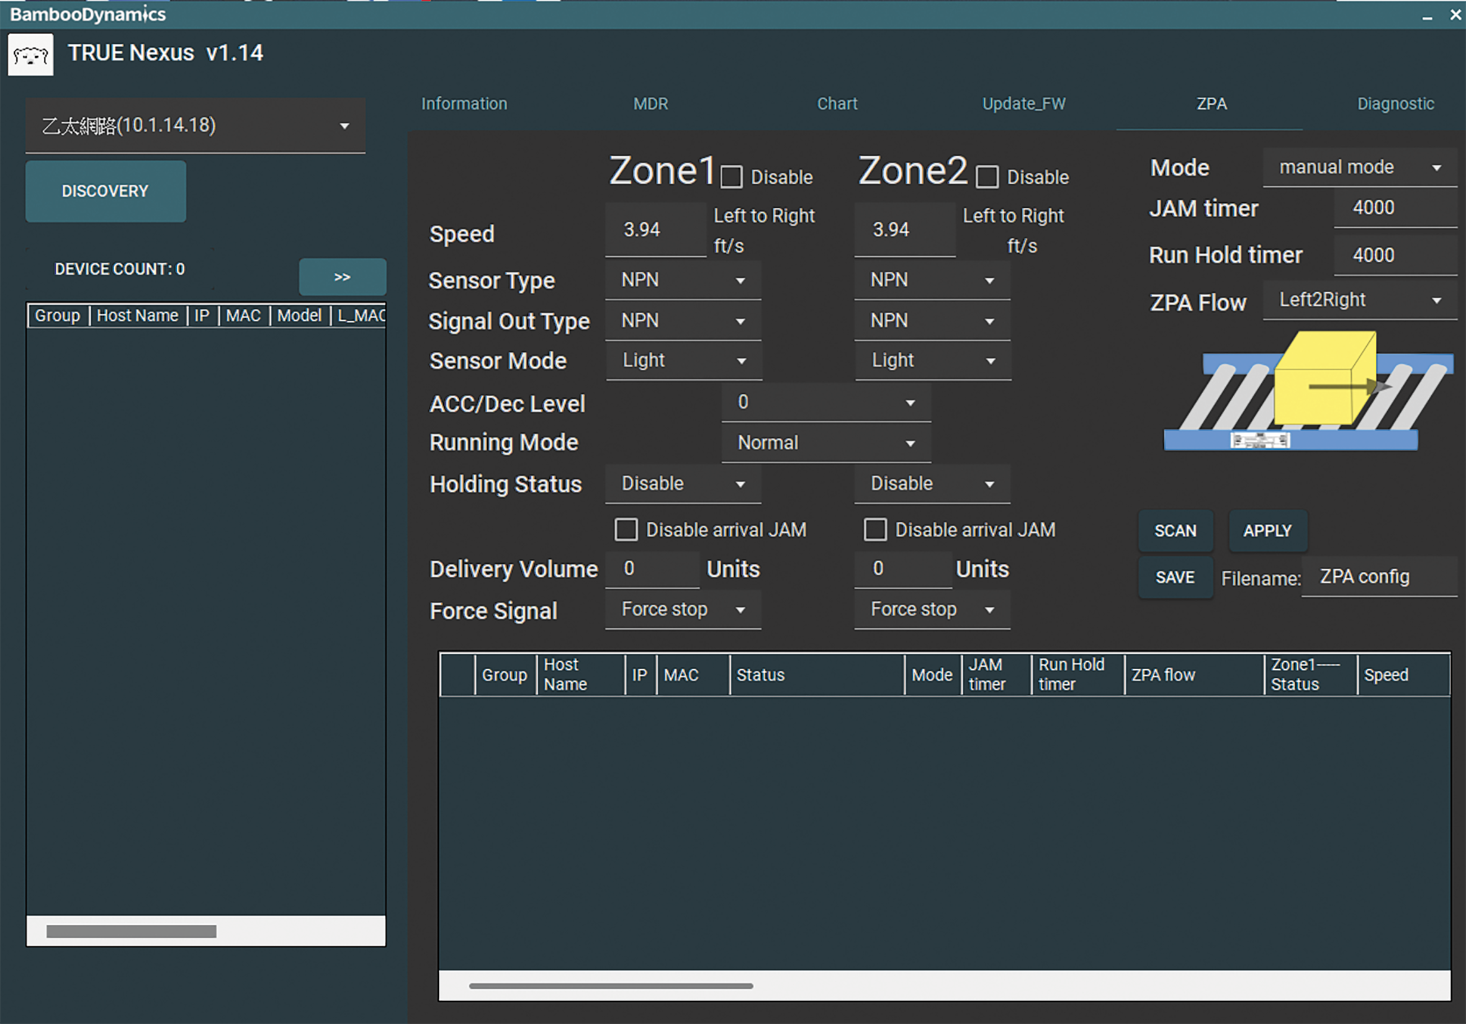Click the Zone1 Status column header

pos(1310,675)
